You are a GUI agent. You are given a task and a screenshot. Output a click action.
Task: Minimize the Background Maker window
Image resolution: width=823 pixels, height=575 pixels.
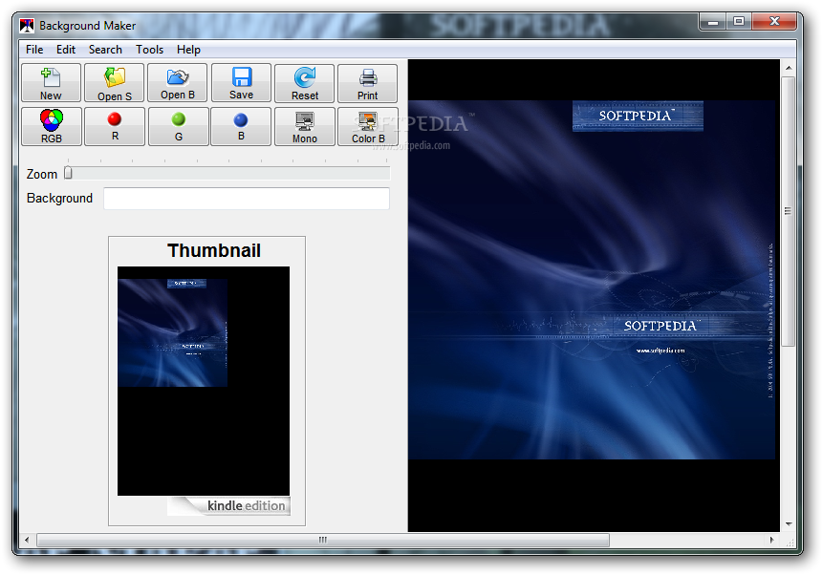713,22
